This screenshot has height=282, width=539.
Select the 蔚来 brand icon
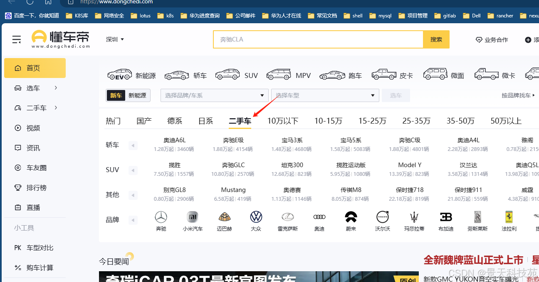tap(351, 217)
